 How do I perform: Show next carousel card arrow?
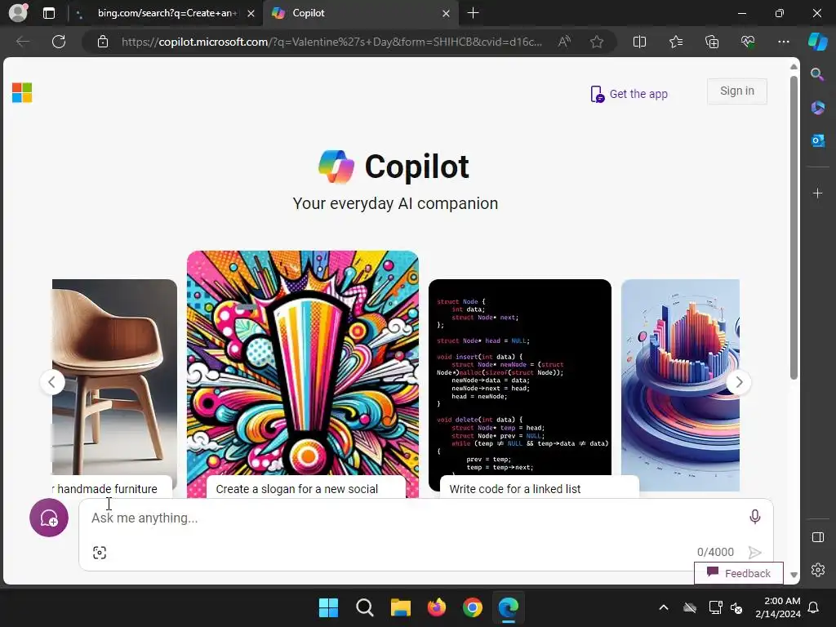click(x=738, y=382)
